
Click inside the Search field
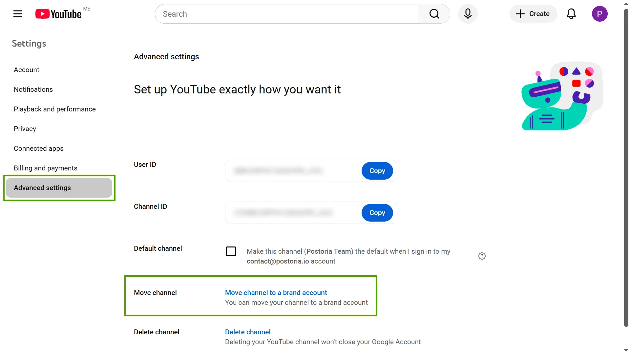coord(285,14)
